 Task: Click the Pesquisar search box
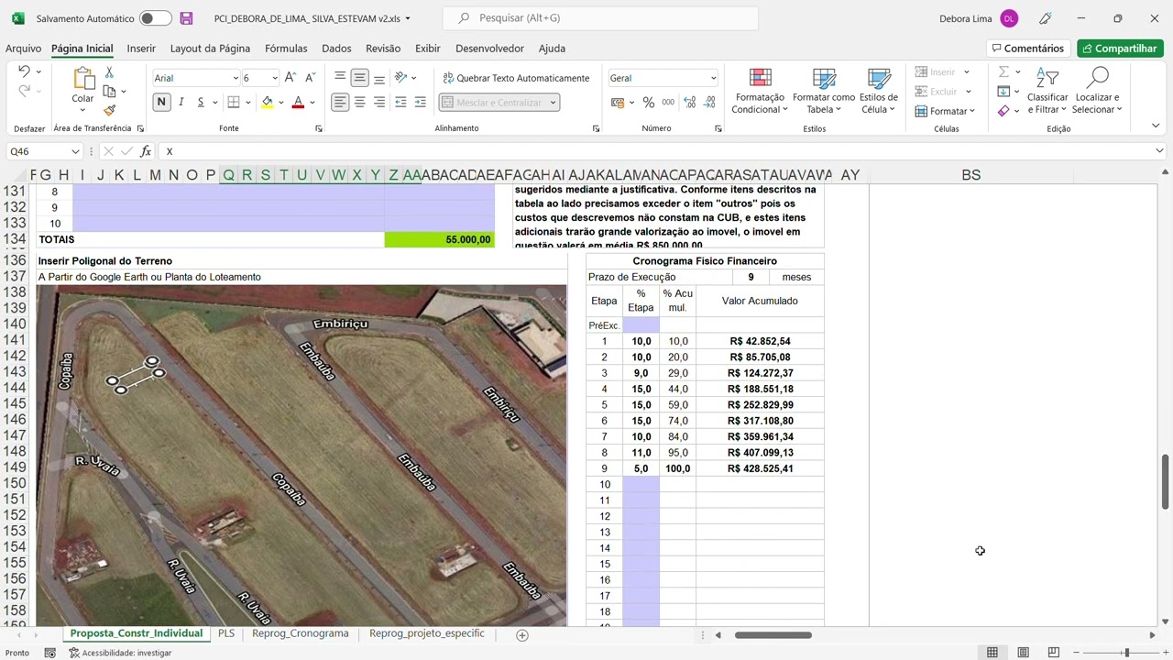point(600,18)
